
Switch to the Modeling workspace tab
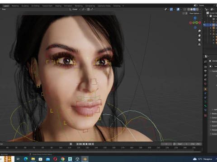[x=15, y=6]
